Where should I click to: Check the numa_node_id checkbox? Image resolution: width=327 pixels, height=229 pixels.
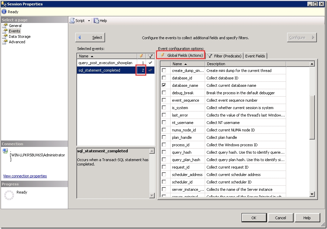point(164,130)
